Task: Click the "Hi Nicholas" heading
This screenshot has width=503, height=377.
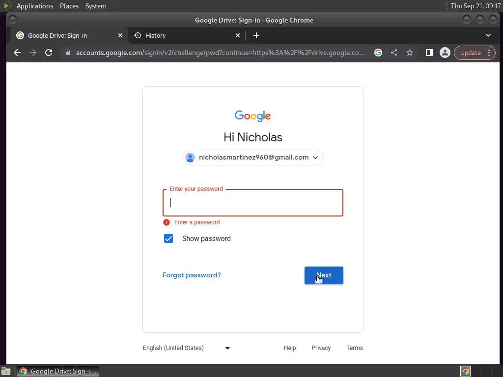Action: [x=253, y=137]
